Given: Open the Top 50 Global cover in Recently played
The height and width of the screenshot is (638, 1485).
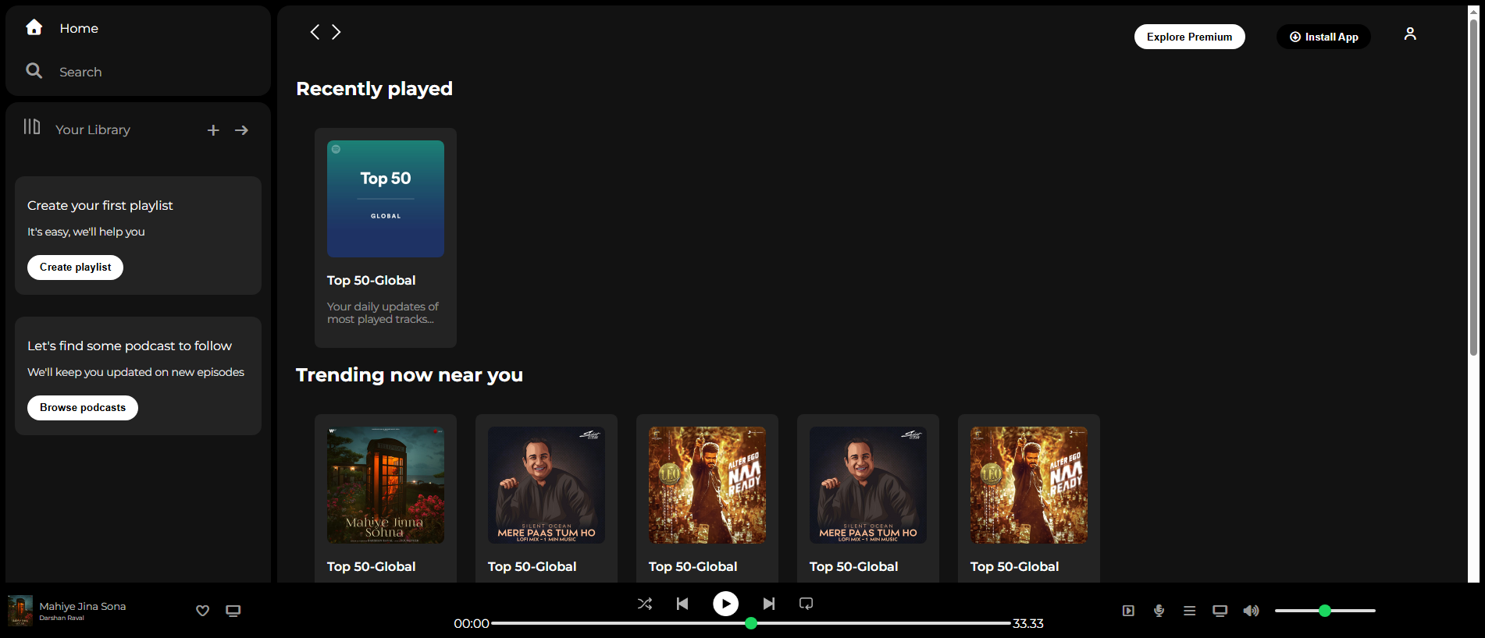Looking at the screenshot, I should tap(386, 199).
